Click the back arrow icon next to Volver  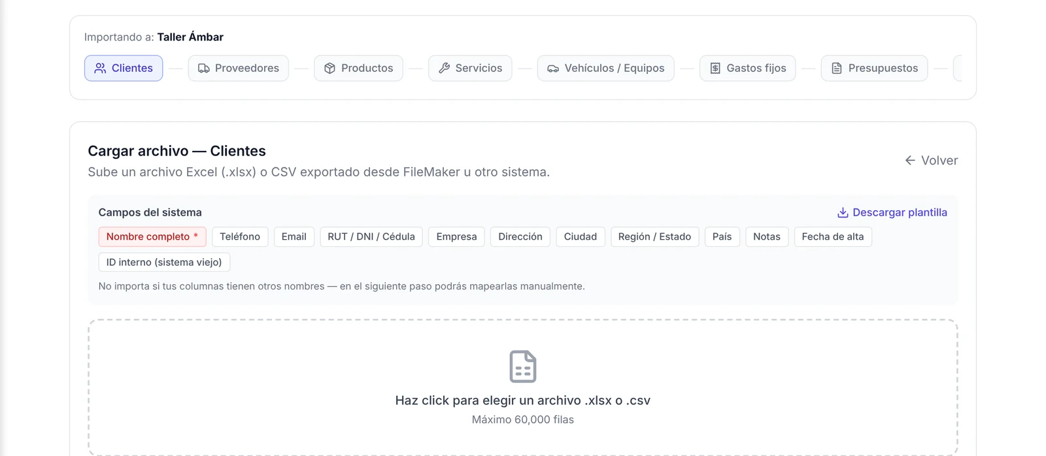coord(910,160)
